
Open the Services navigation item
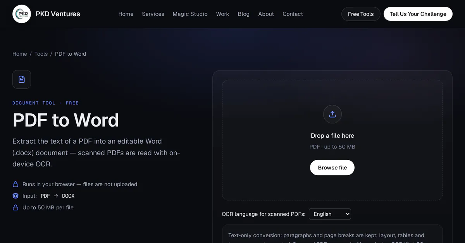click(153, 14)
